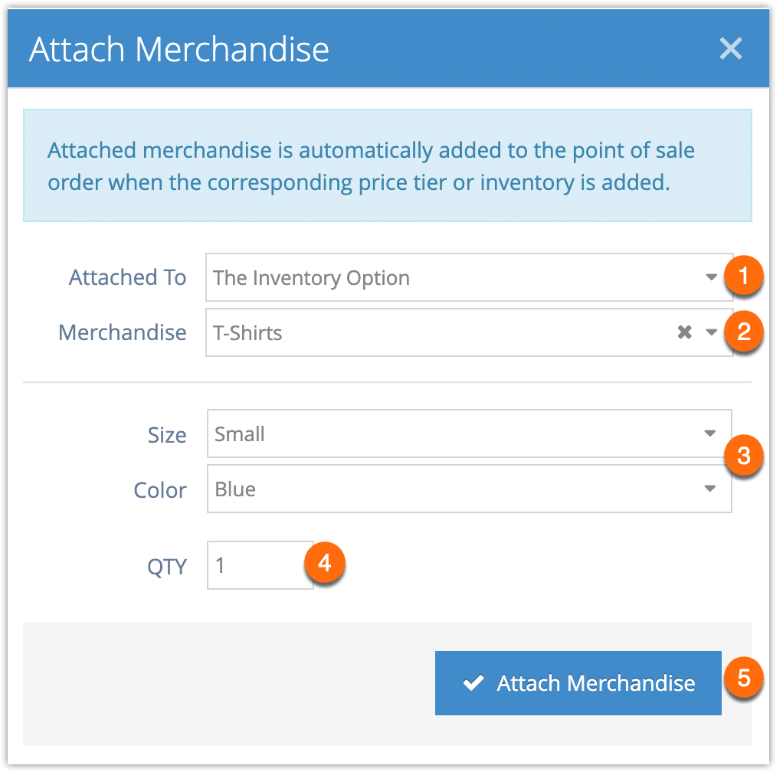
Task: Click the T-Shirts merchandise field
Action: tap(470, 332)
